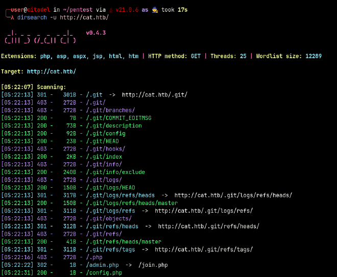Viewport: 337px width, 277px height.
Task: Click the /config.php result path
Action: pyautogui.click(x=104, y=272)
